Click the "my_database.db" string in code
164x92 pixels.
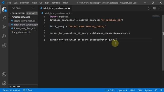pos(111,20)
